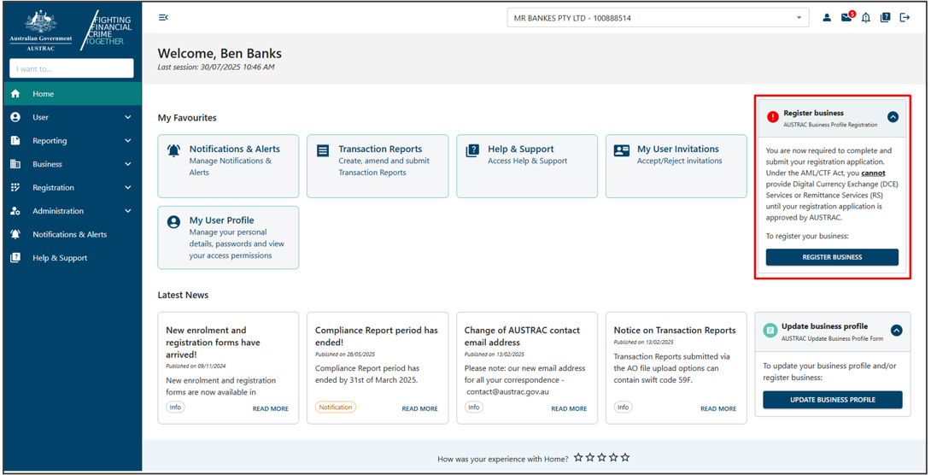The image size is (931, 475).
Task: Read more on Compliance Report period news
Action: pos(419,408)
